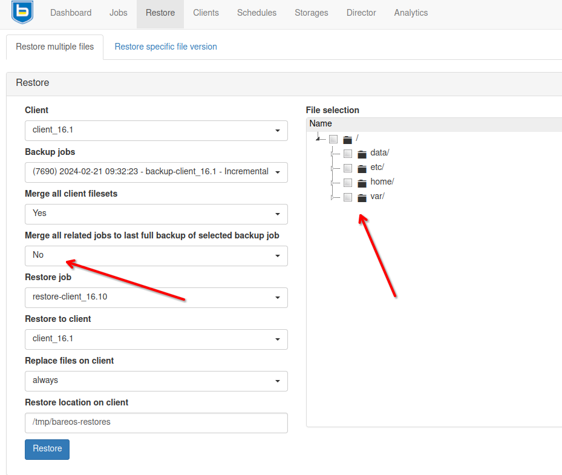Open the Replace files on client dropdown
Screen dimensions: 562x475
pyautogui.click(x=156, y=381)
